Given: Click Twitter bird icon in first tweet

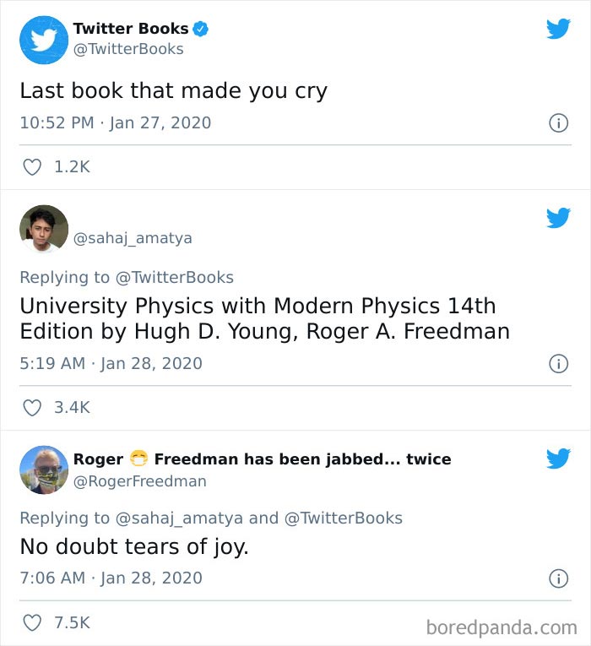Looking at the screenshot, I should (558, 29).
